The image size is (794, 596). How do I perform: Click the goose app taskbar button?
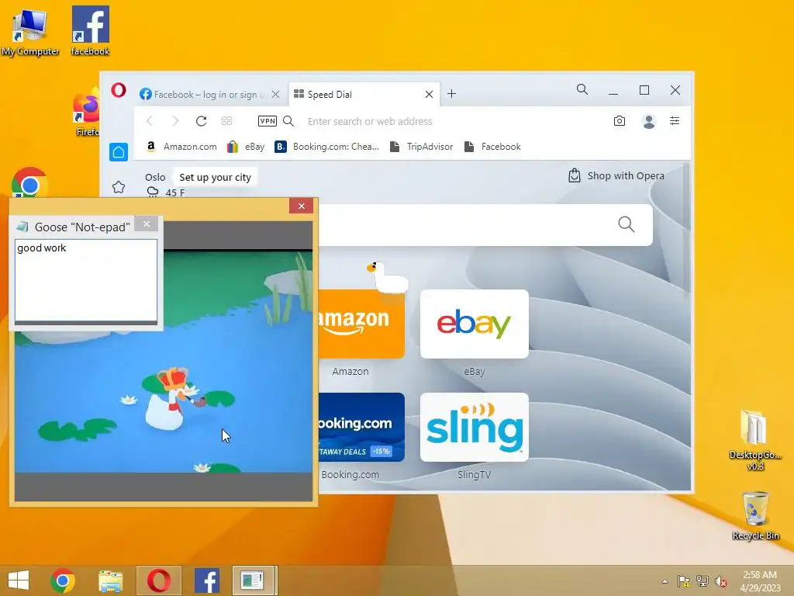[254, 580]
